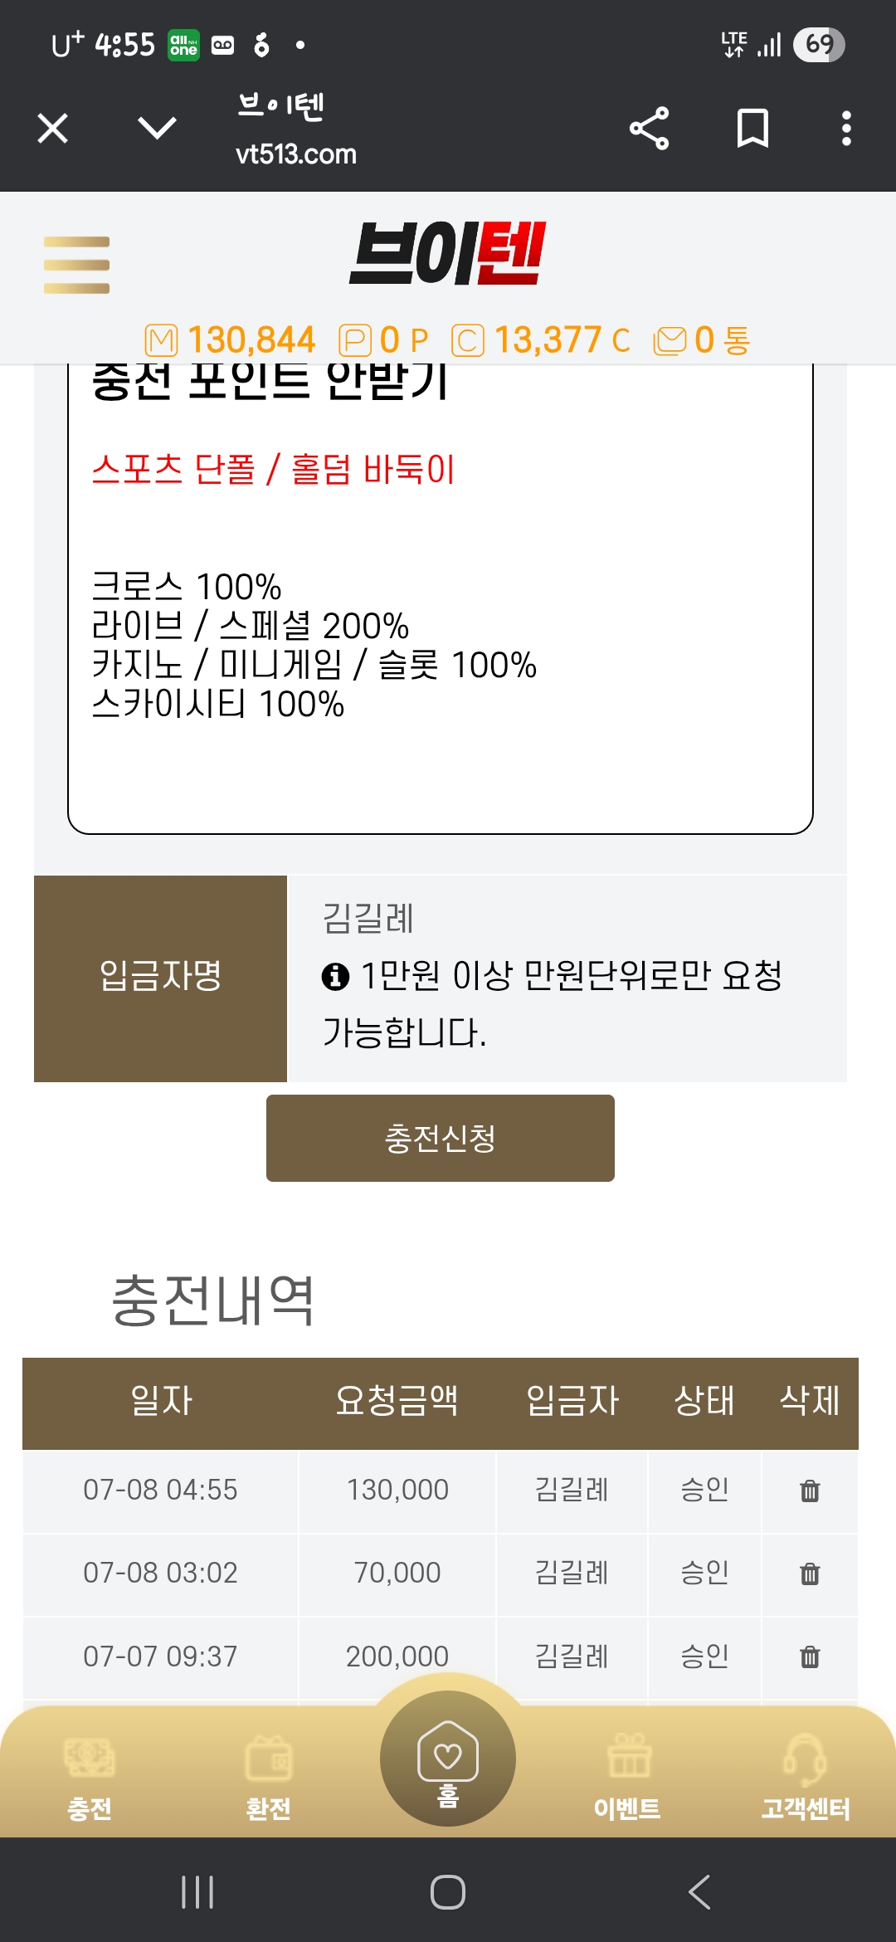Delete the 70,000 charge record
This screenshot has height=1942, width=896.
click(x=810, y=1574)
